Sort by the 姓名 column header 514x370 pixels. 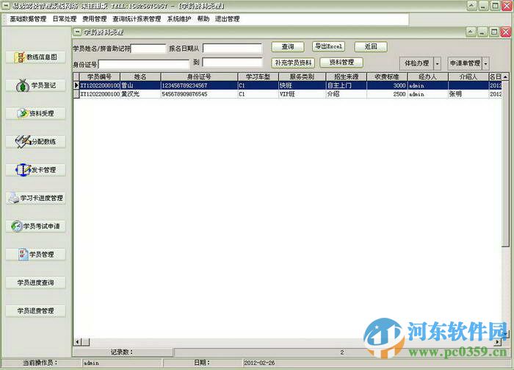click(x=140, y=77)
